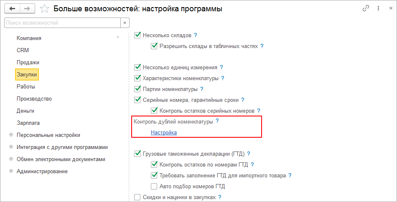Clear the search field with X icon
Image resolution: width=397 pixels, height=202 pixels.
pyautogui.click(x=125, y=23)
